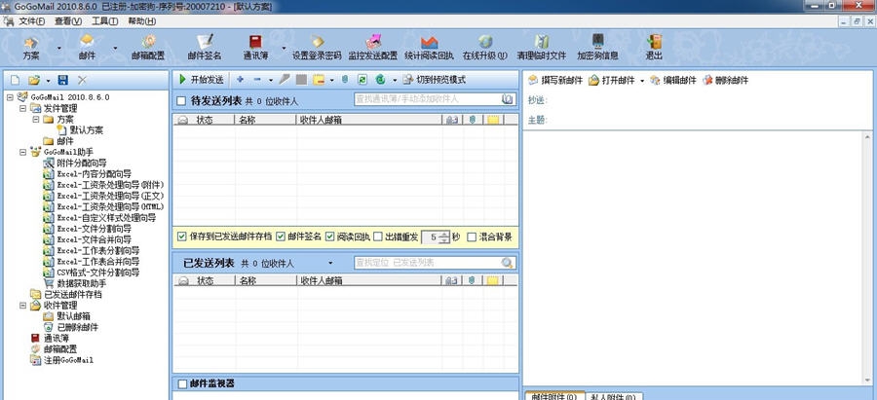Click the address book icon in recipient search
The width and height of the screenshot is (877, 400).
coord(508,99)
